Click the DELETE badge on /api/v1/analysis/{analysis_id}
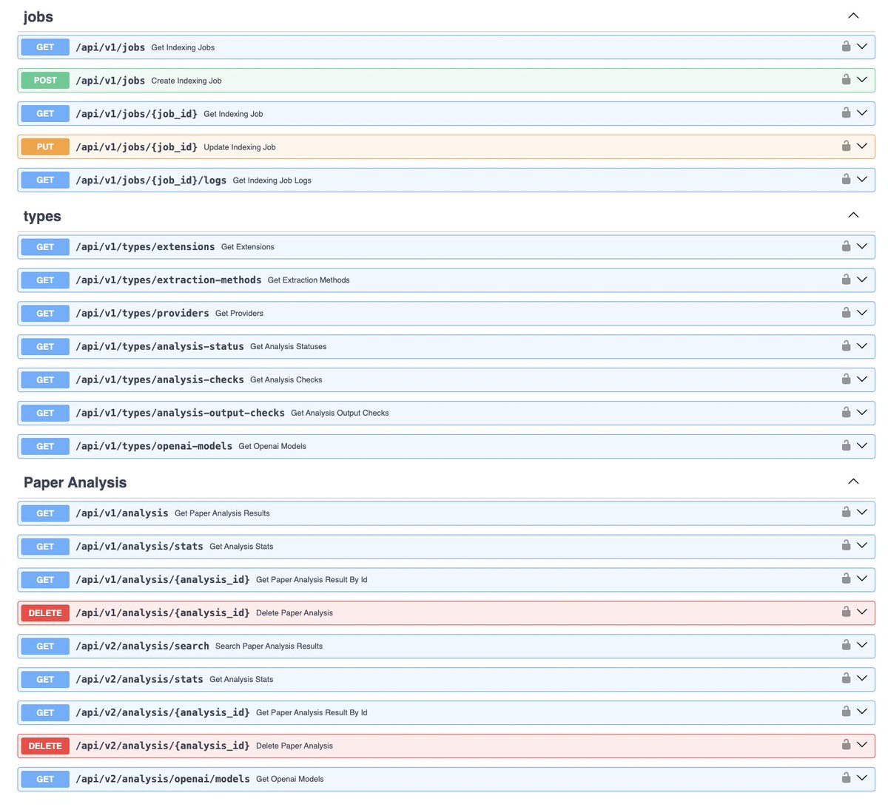Image resolution: width=888 pixels, height=807 pixels. (x=45, y=613)
